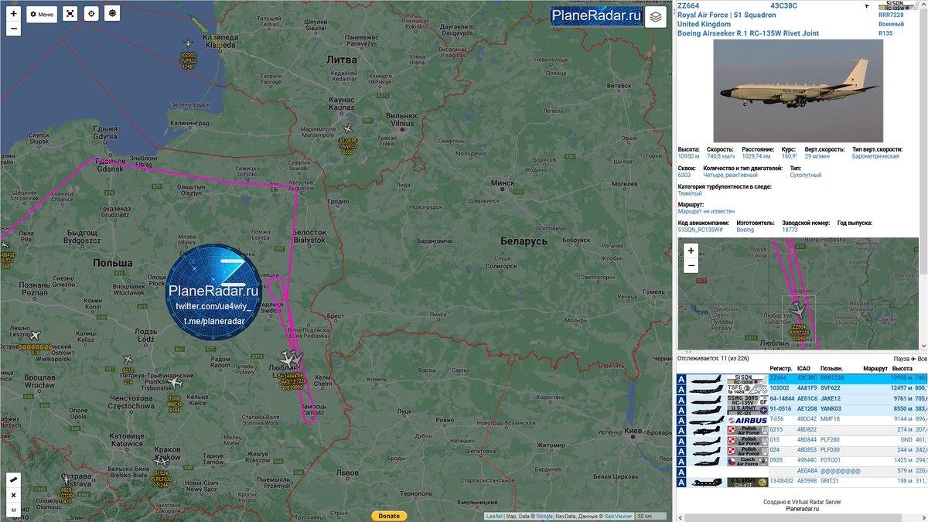Sort list by Позывн. column

point(831,369)
